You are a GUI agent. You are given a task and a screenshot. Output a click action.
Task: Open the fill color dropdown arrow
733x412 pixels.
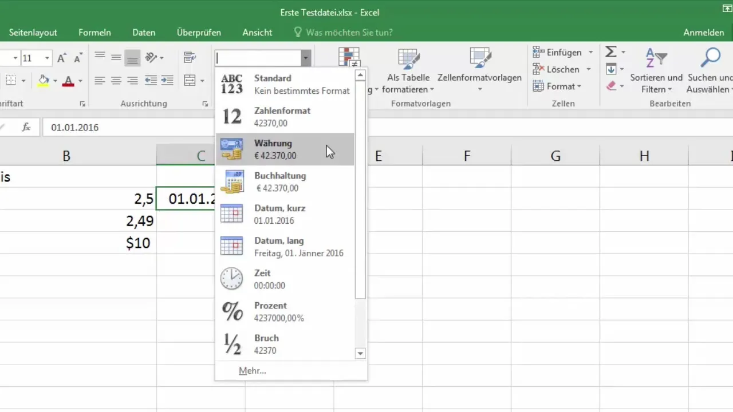click(x=56, y=81)
